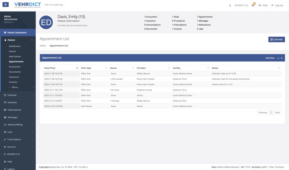Expand Account sidebar menu
This screenshot has width=289, height=170.
(18, 147)
